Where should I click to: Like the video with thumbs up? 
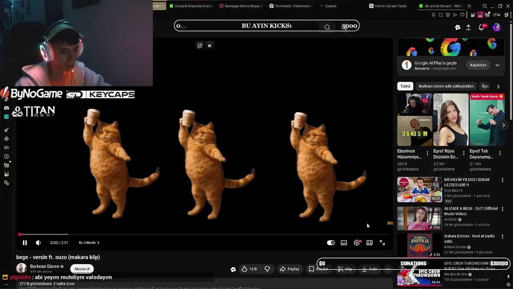tap(248, 269)
